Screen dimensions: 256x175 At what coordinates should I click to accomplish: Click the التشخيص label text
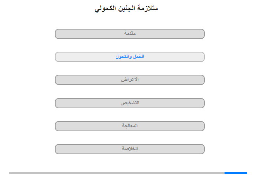click(130, 103)
